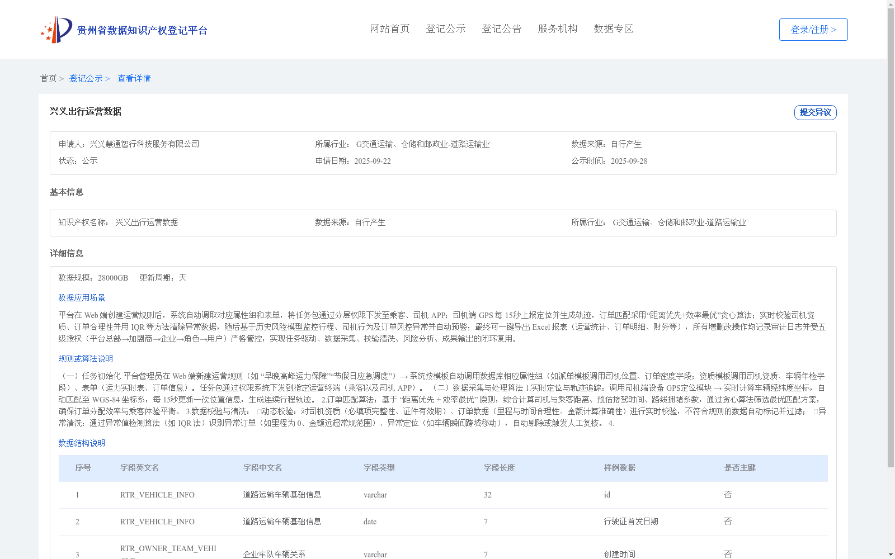Select RTR_VEHICLE_INFO in row 1
The height and width of the screenshot is (559, 895).
[157, 495]
